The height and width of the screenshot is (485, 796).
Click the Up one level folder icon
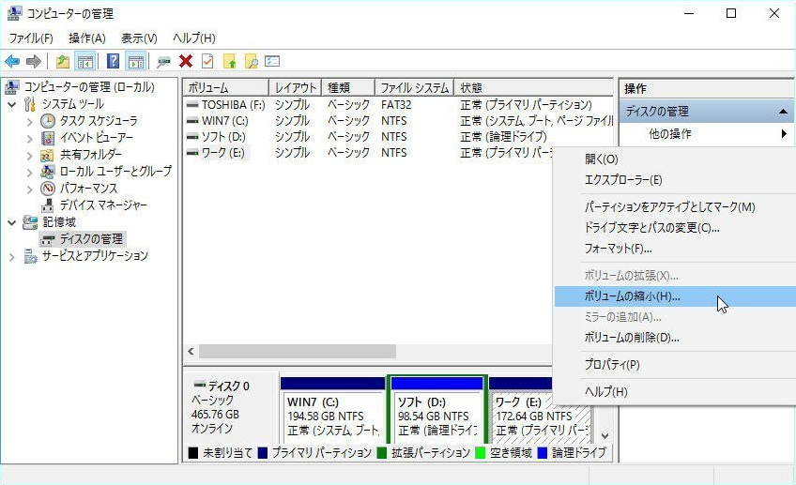(63, 62)
